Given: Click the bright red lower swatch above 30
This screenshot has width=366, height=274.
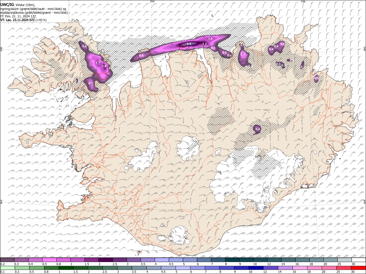Looking at the screenshot, I should [x=359, y=268].
